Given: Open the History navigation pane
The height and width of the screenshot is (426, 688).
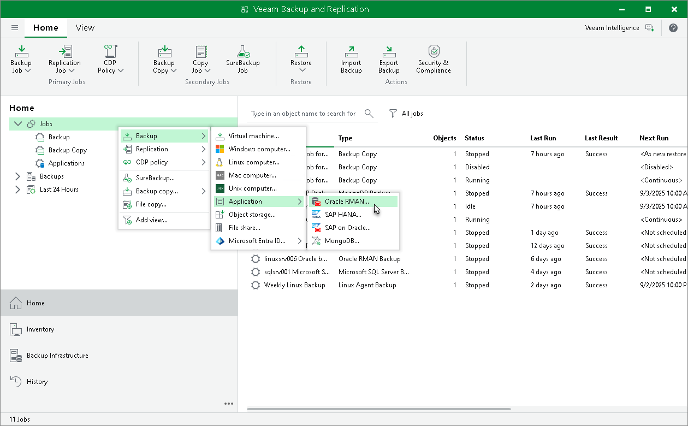Looking at the screenshot, I should coord(119,382).
